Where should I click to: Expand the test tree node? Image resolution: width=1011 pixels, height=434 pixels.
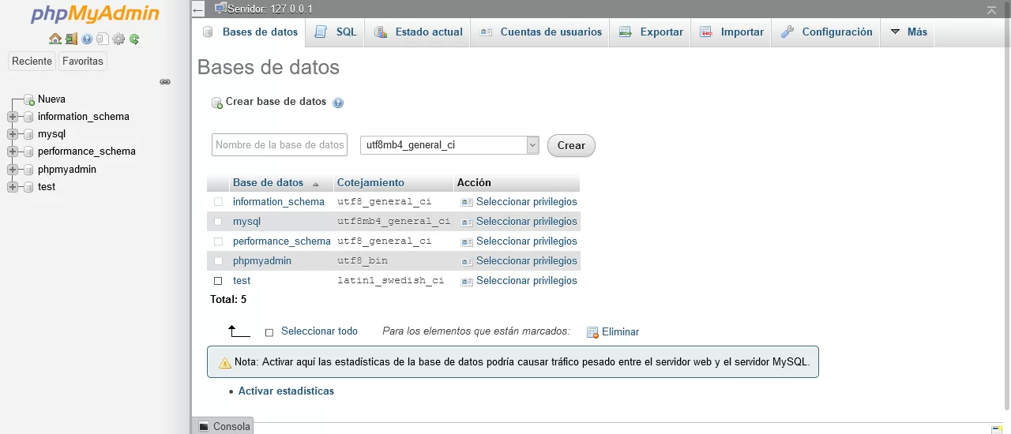[x=13, y=187]
